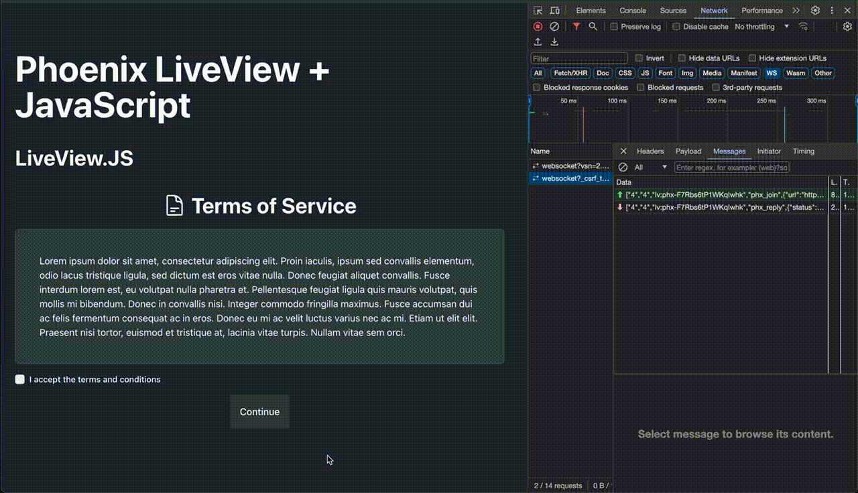The image size is (858, 493).
Task: Open the Payload tab
Action: click(688, 151)
